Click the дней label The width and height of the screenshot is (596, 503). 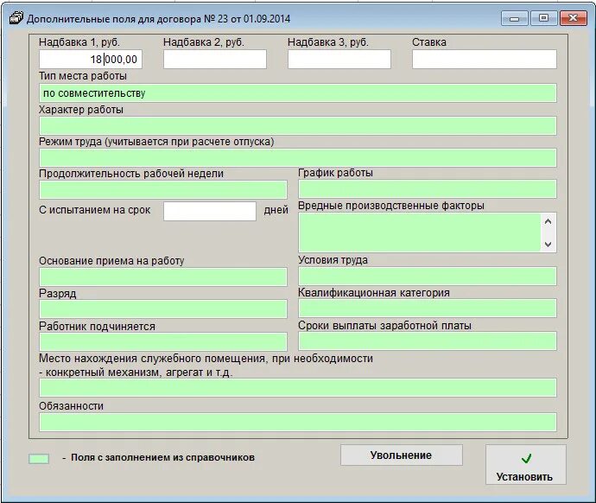click(x=276, y=210)
